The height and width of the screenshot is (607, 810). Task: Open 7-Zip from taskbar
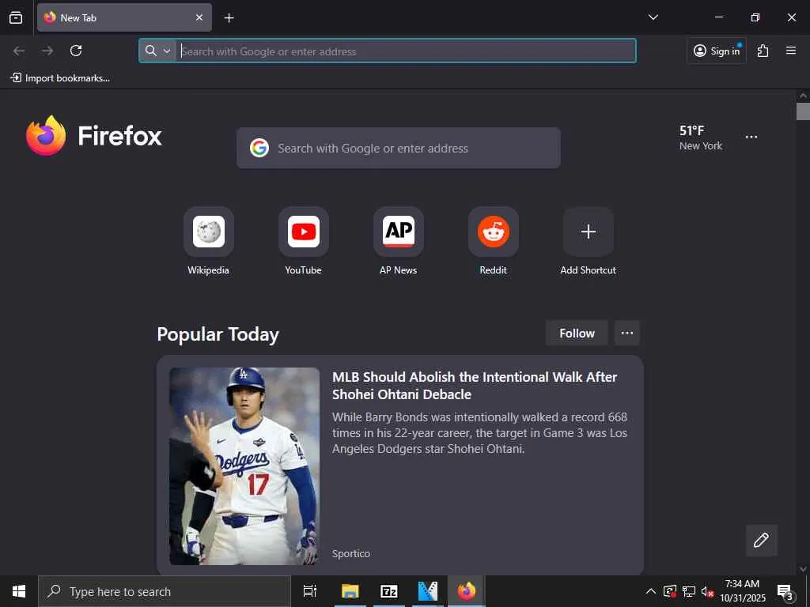389,591
